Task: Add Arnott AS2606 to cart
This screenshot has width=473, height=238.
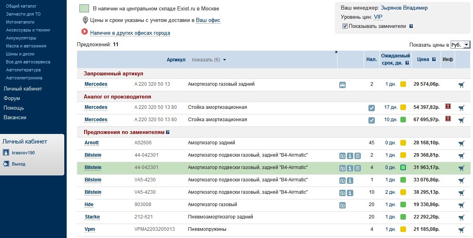Action: 461,144
